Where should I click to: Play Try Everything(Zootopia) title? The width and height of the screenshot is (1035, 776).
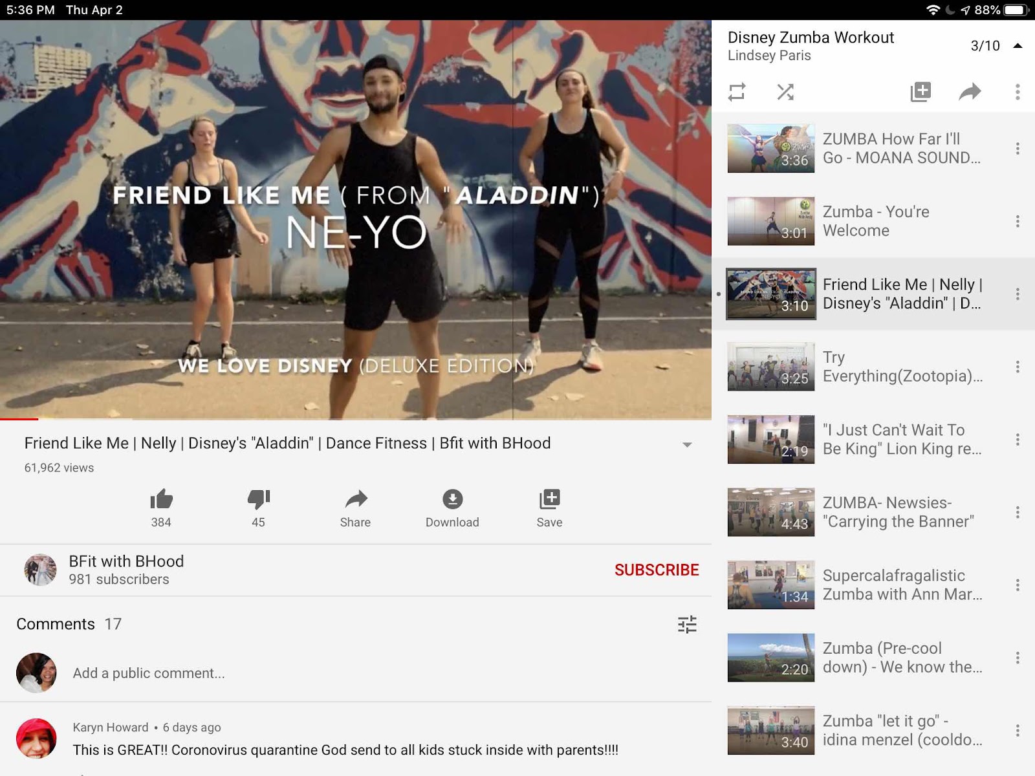tap(902, 367)
